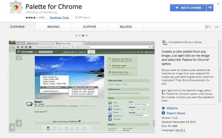Select the third active carousel dot
222x138 pixels.
(83, 36)
